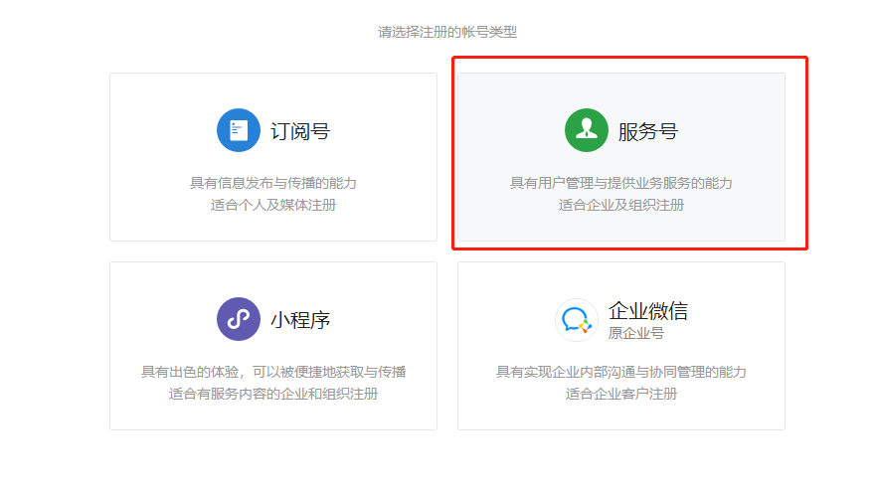Viewport: 877px width, 497px height.
Task: Click the blue 订阅号 document icon
Action: [x=239, y=130]
